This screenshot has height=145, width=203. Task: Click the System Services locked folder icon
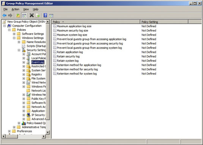point(28,70)
